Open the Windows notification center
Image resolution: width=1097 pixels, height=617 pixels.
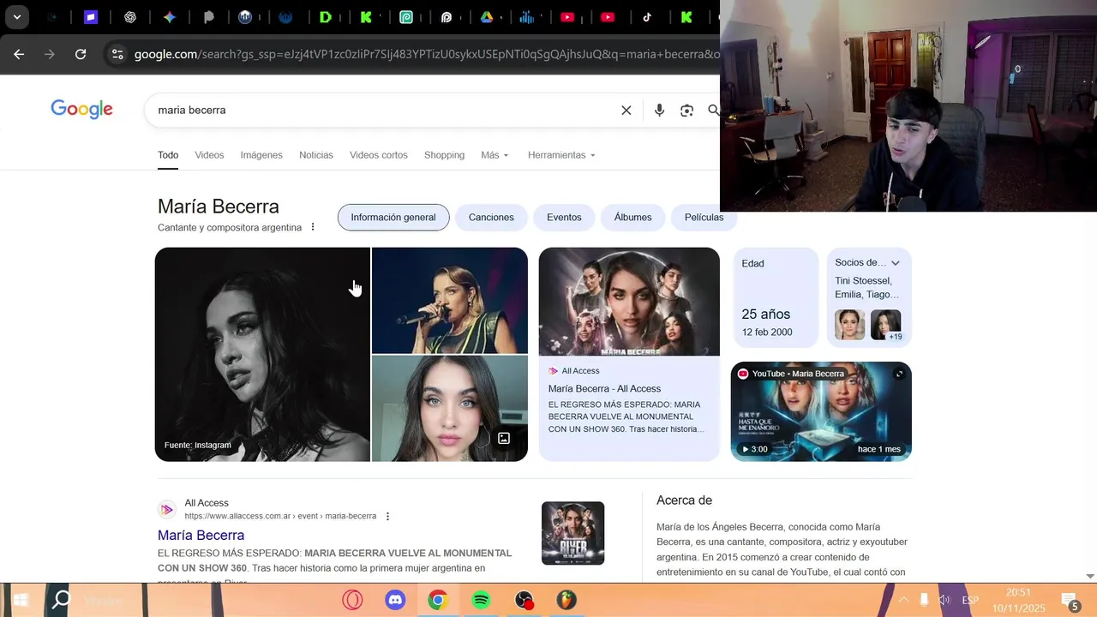[x=1070, y=601]
